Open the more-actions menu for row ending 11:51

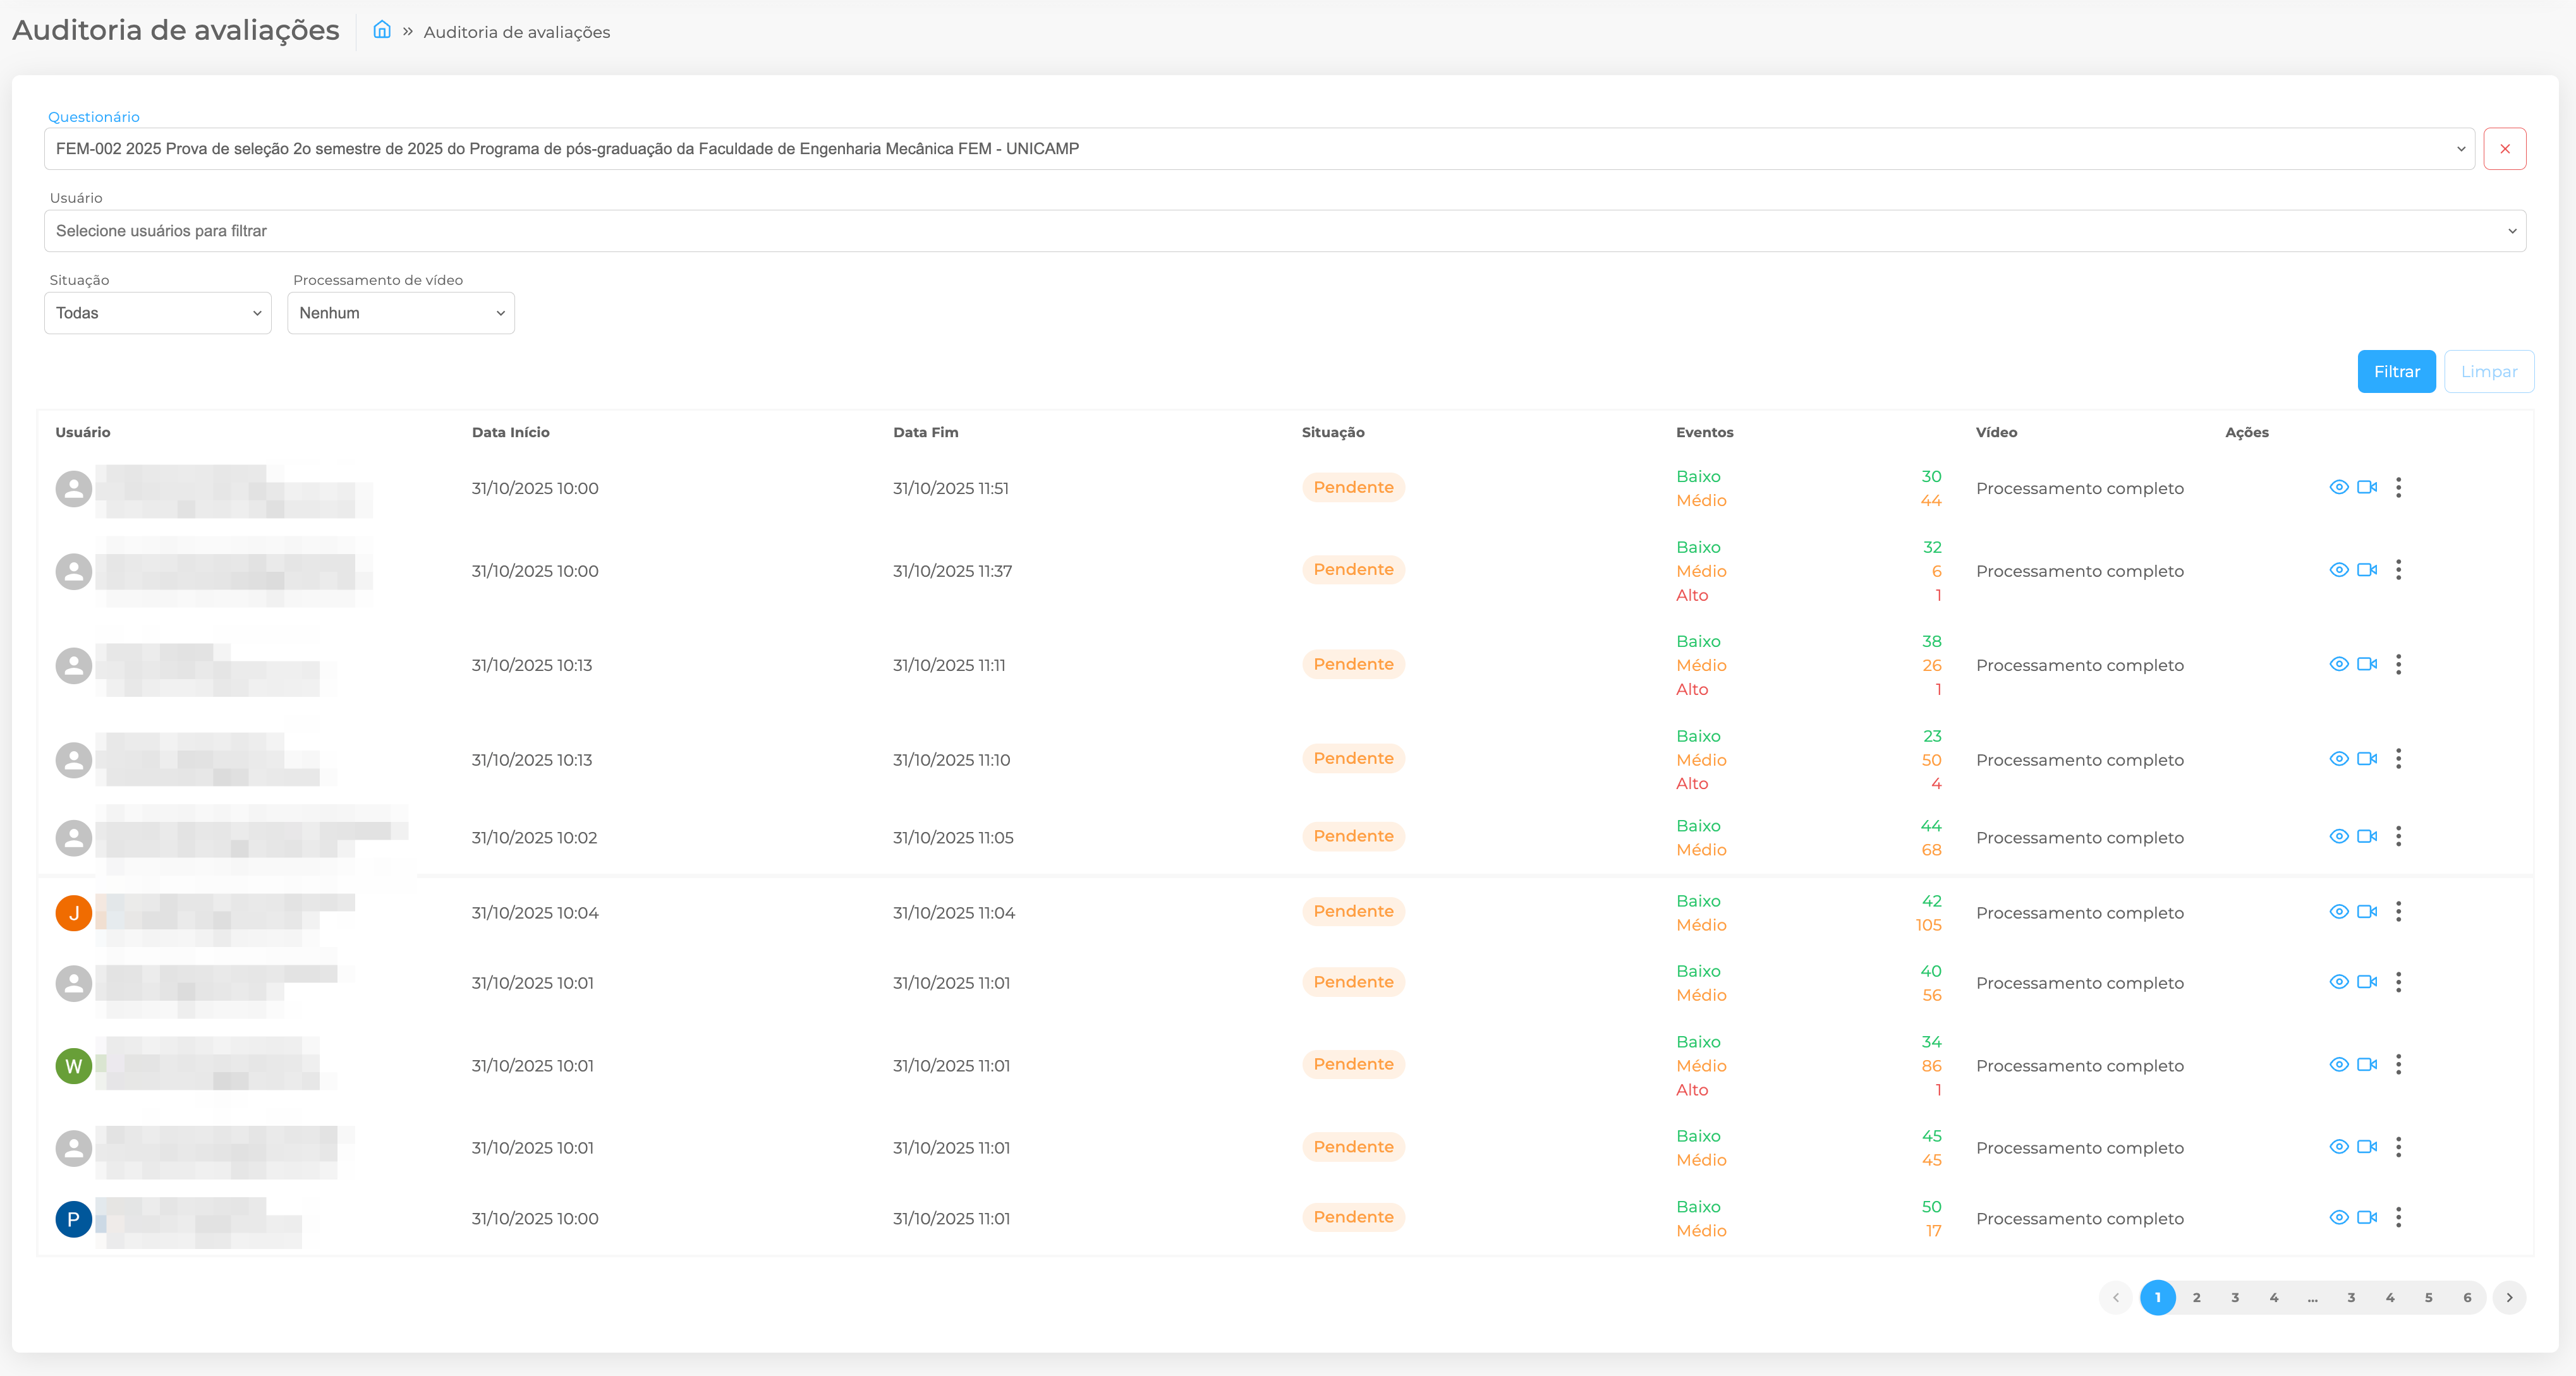[x=2398, y=488]
